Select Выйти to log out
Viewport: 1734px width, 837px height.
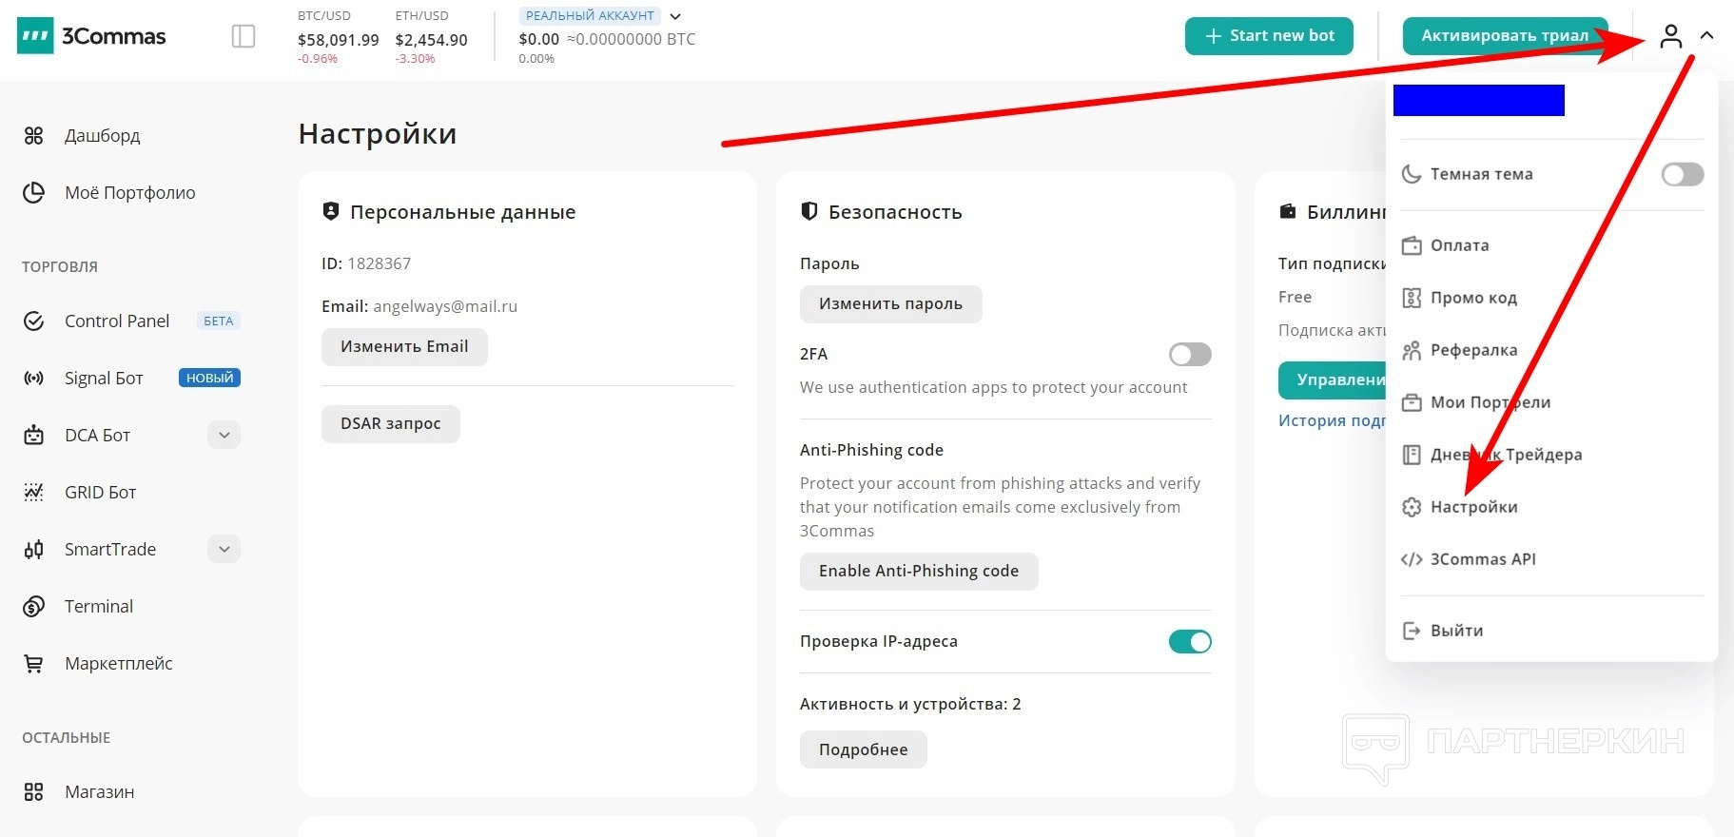tap(1456, 631)
